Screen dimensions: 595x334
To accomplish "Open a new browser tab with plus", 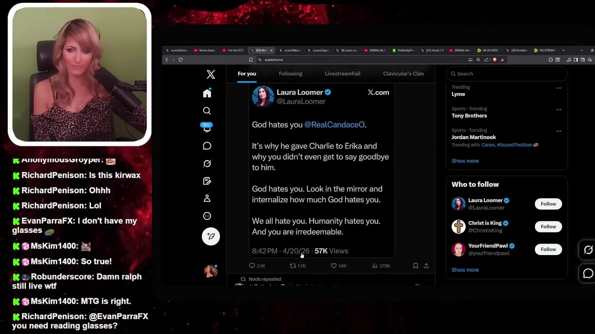I will point(563,50).
